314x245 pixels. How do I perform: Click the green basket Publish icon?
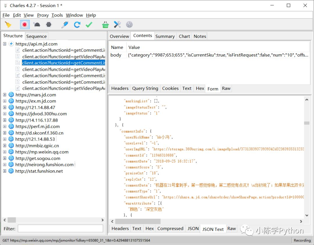(105, 25)
